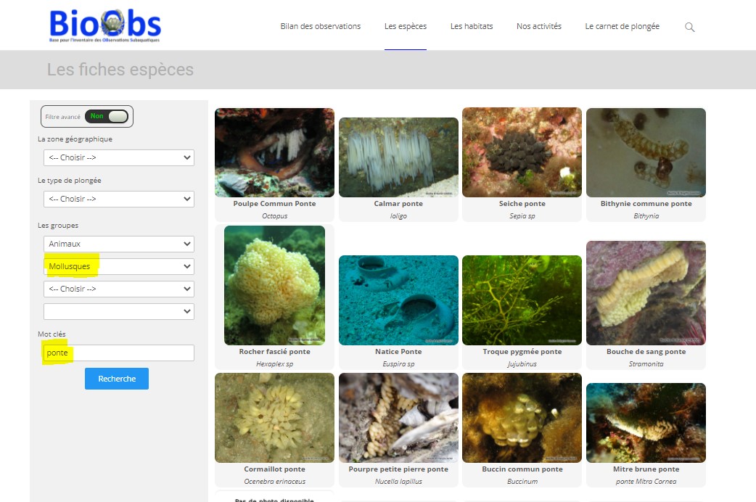Open Le type de plongée dropdown
The height and width of the screenshot is (502, 756).
[118, 199]
